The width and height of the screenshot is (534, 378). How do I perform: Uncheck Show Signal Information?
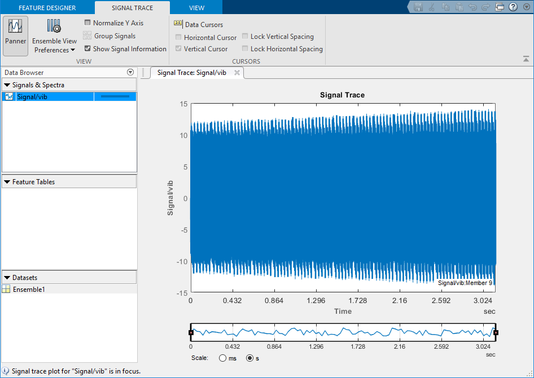point(87,49)
